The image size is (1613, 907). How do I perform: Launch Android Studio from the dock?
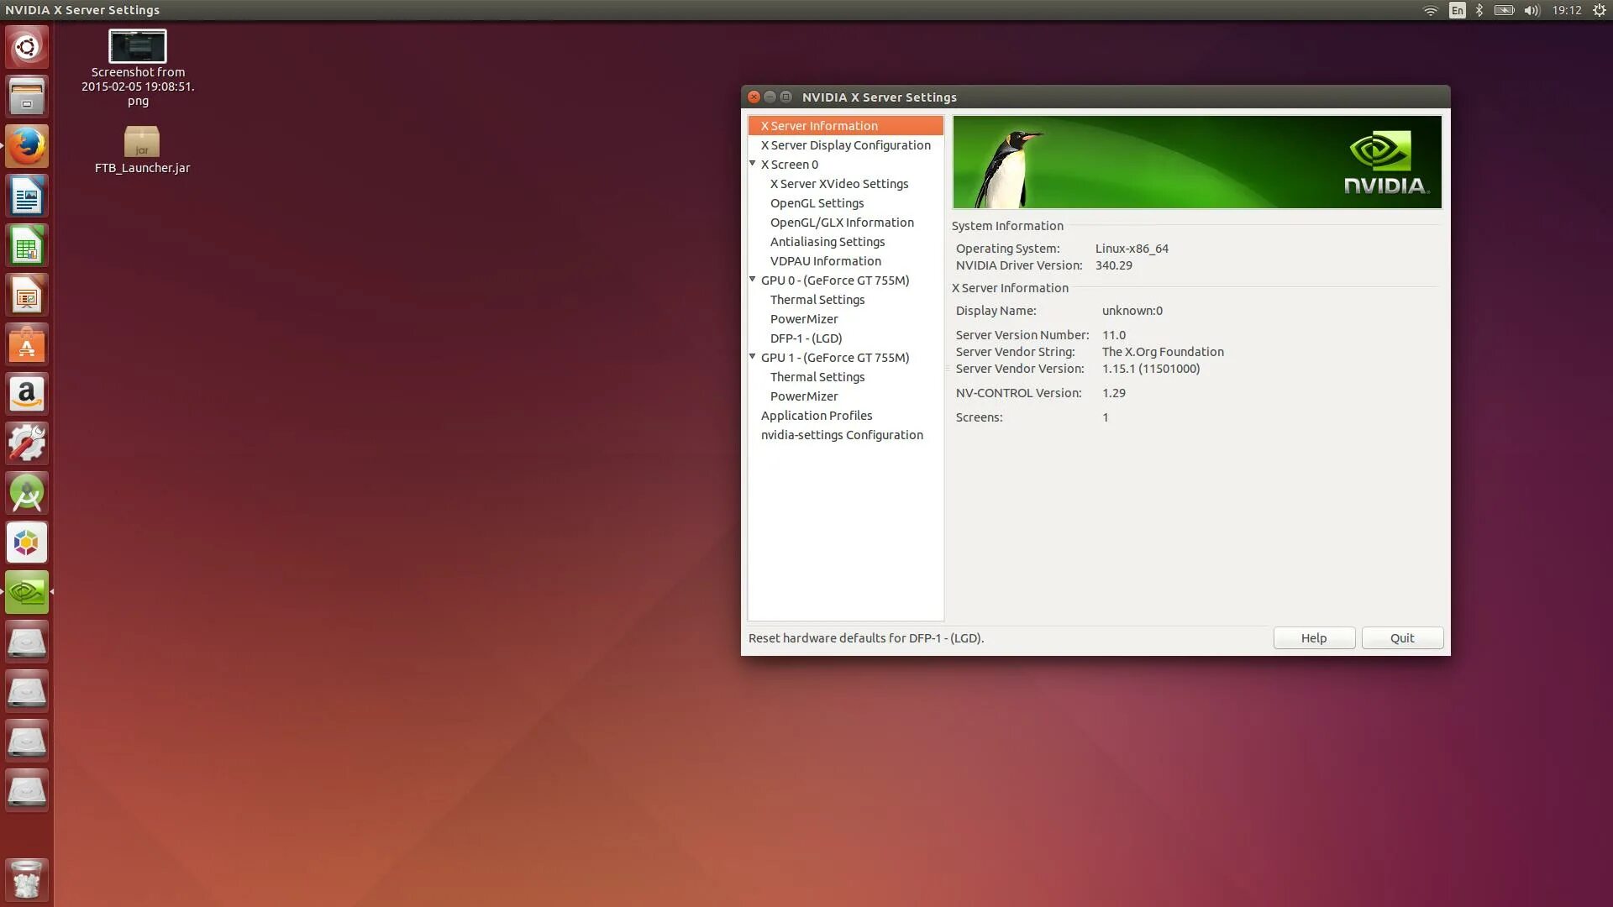[x=27, y=493]
